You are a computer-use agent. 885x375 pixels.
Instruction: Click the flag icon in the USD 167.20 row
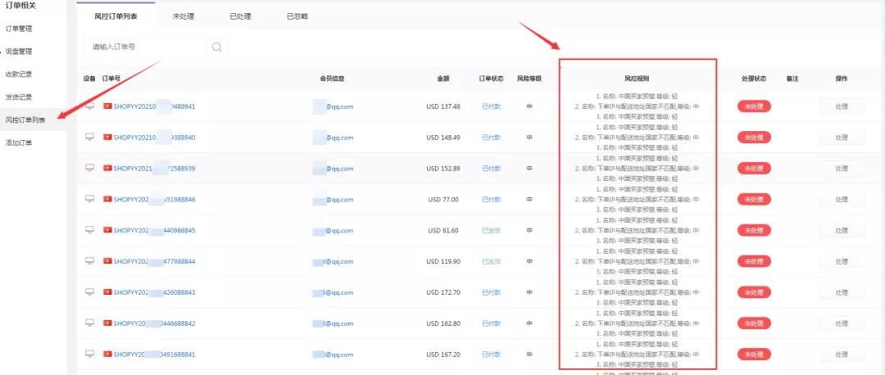click(x=107, y=355)
